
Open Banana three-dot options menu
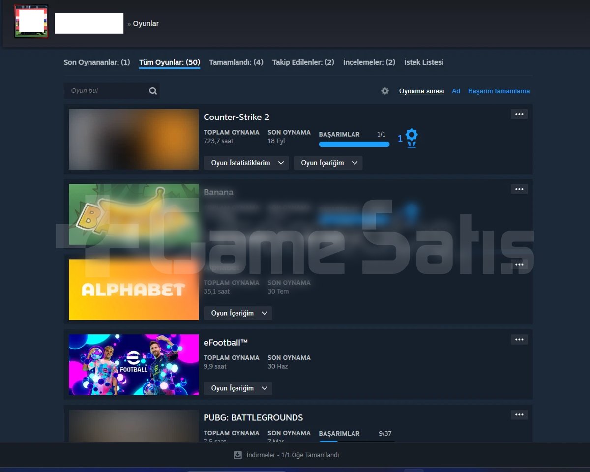click(x=519, y=189)
